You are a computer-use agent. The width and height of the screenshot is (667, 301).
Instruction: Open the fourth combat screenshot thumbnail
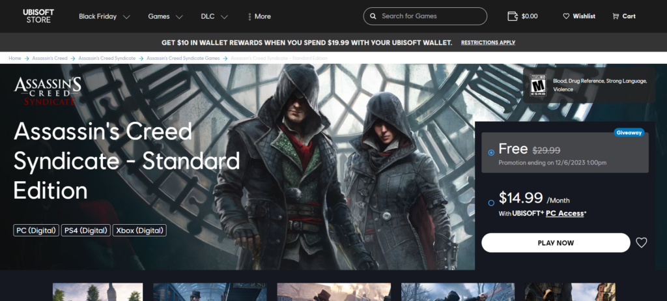pyautogui.click(x=458, y=292)
